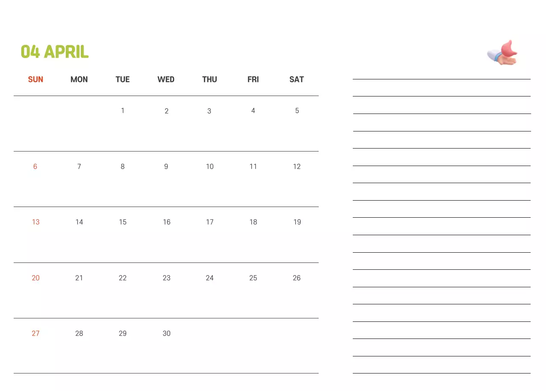Click the red Sunday date 20
Image resolution: width=546 pixels, height=391 pixels.
pyautogui.click(x=35, y=278)
